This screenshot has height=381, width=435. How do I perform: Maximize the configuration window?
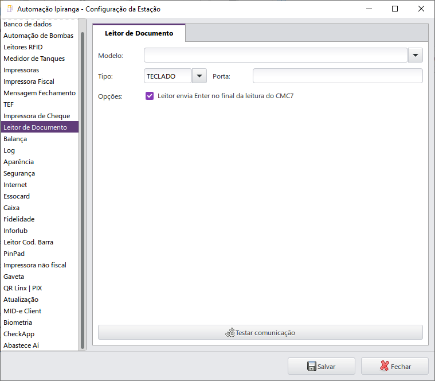(395, 9)
